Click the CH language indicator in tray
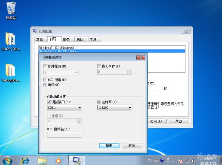The width and height of the screenshot is (222, 165). [150, 160]
